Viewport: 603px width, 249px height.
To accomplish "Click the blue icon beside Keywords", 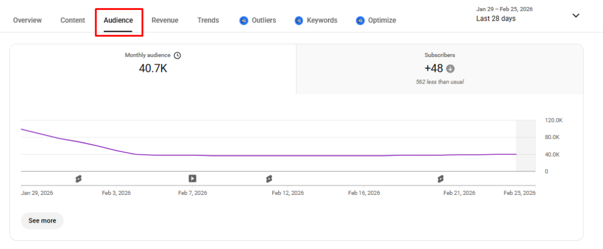I will coord(299,21).
